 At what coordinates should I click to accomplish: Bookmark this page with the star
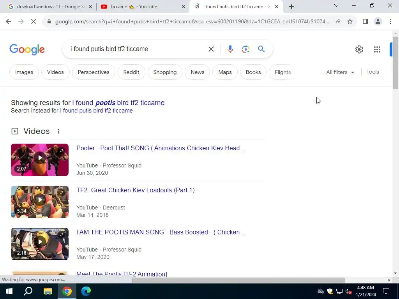(350, 22)
